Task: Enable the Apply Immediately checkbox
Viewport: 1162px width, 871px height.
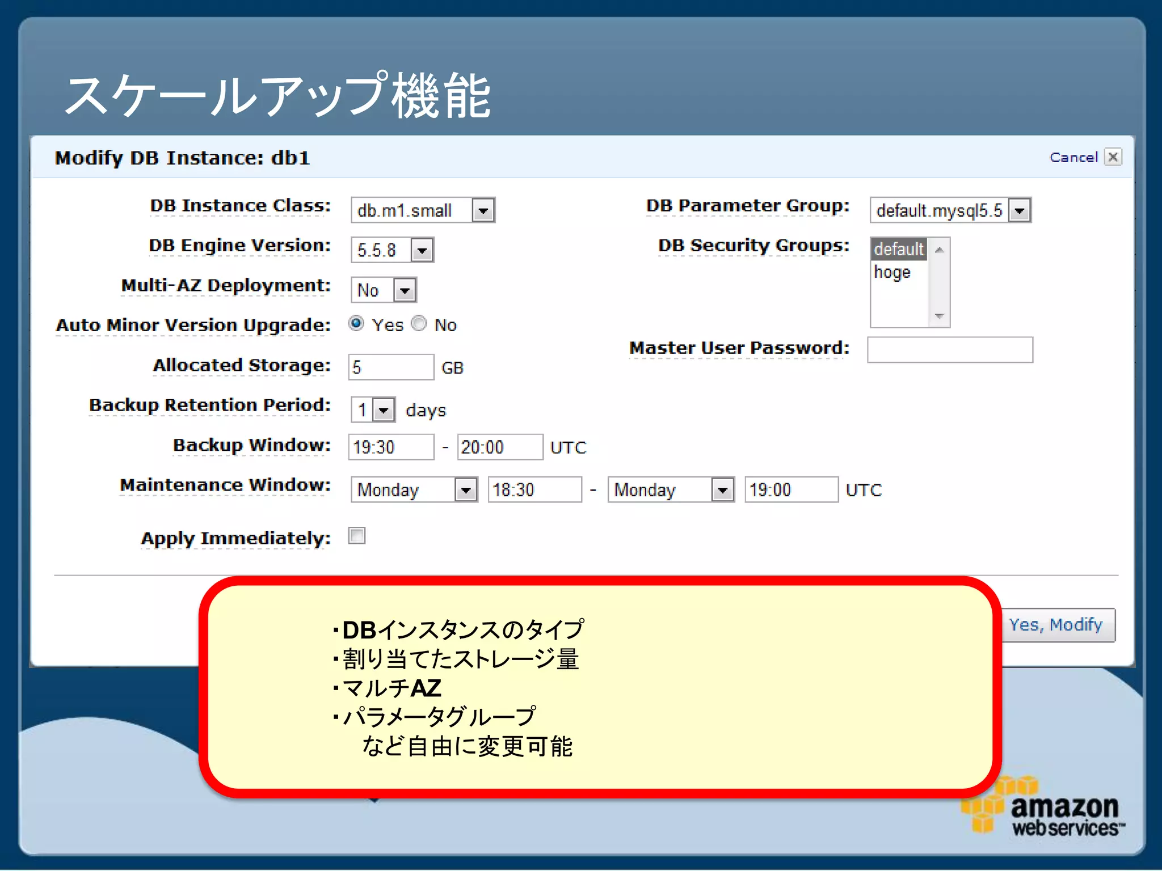Action: (357, 536)
